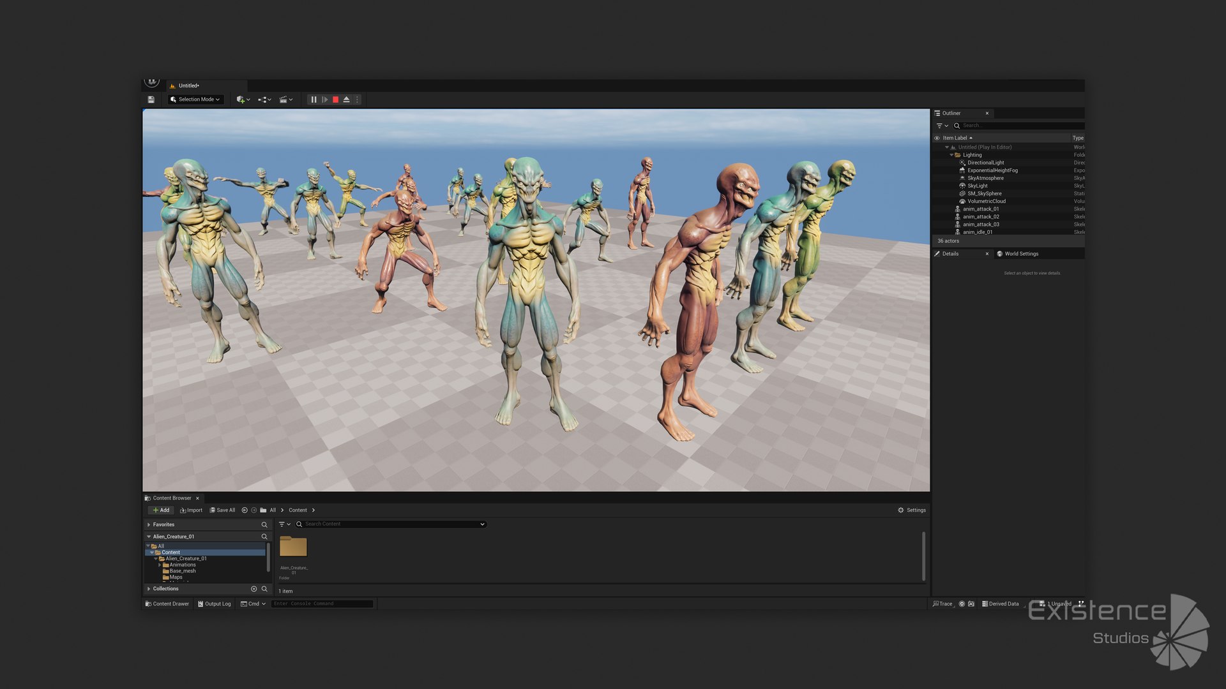Close the Content Browser tab
Image resolution: width=1226 pixels, height=689 pixels.
197,498
